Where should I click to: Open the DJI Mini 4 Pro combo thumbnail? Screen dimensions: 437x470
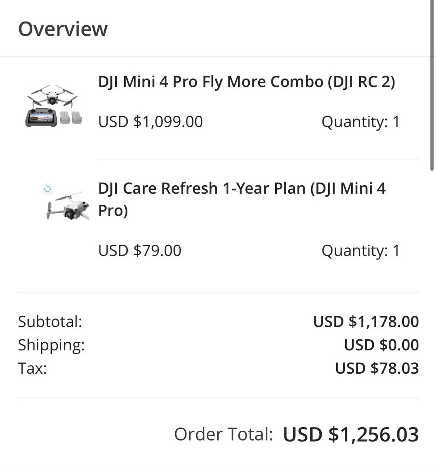(53, 106)
